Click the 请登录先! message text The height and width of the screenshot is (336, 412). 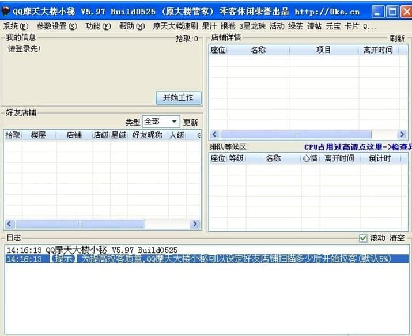click(24, 49)
